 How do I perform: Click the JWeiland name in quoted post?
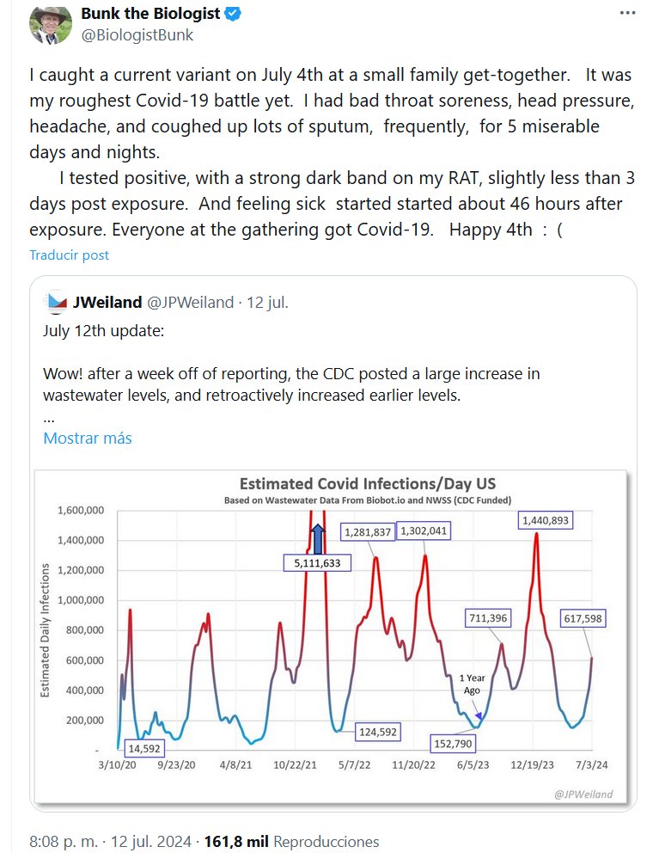click(107, 302)
